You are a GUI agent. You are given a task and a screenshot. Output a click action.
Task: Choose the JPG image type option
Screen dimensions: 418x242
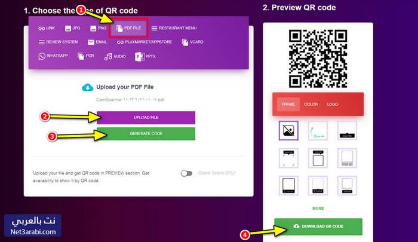click(x=72, y=28)
